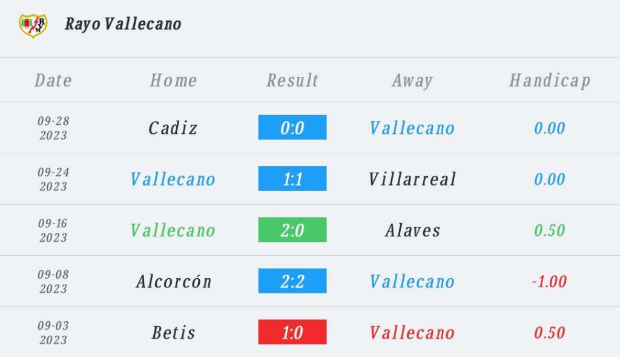The height and width of the screenshot is (357, 620).
Task: Click the red 1:0 result badge
Action: 292,332
